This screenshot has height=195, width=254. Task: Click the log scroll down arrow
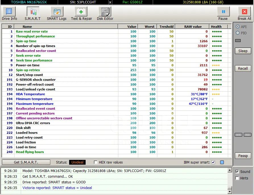[230, 191]
